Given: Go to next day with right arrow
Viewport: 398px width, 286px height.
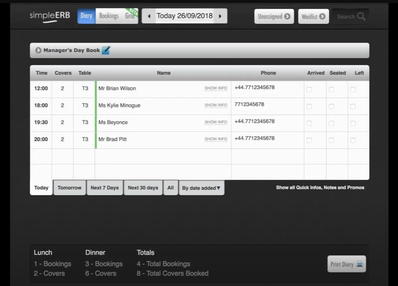Looking at the screenshot, I should [220, 16].
